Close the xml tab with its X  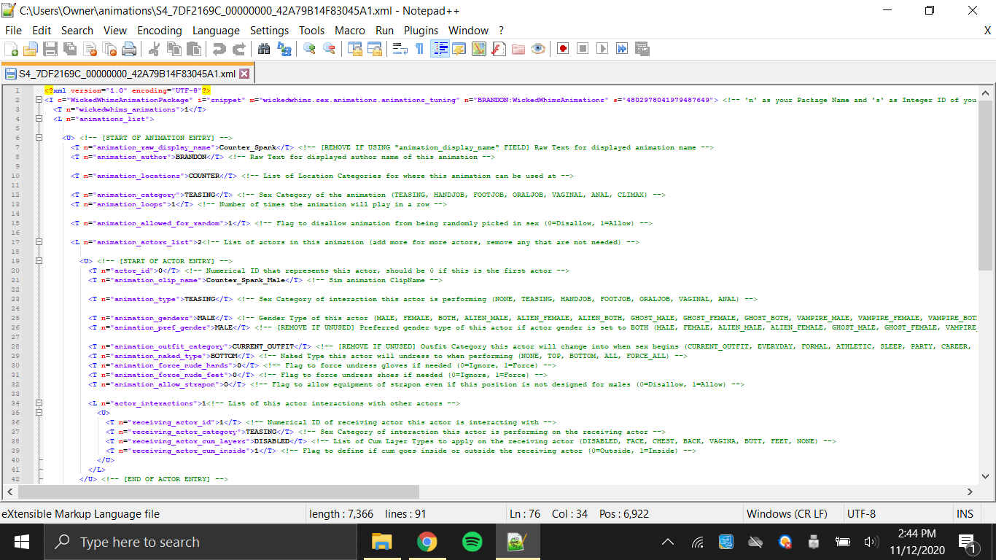pyautogui.click(x=244, y=74)
